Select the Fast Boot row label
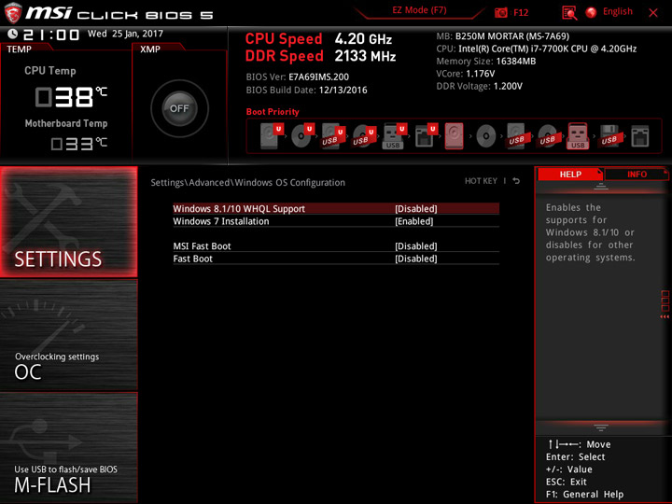This screenshot has width=672, height=504. (x=192, y=259)
